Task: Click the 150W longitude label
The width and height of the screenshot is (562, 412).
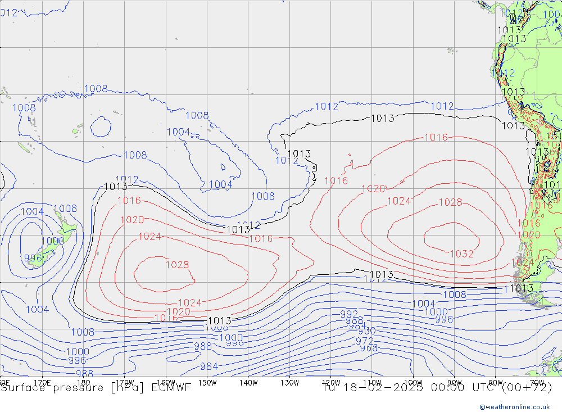Action: [207, 383]
